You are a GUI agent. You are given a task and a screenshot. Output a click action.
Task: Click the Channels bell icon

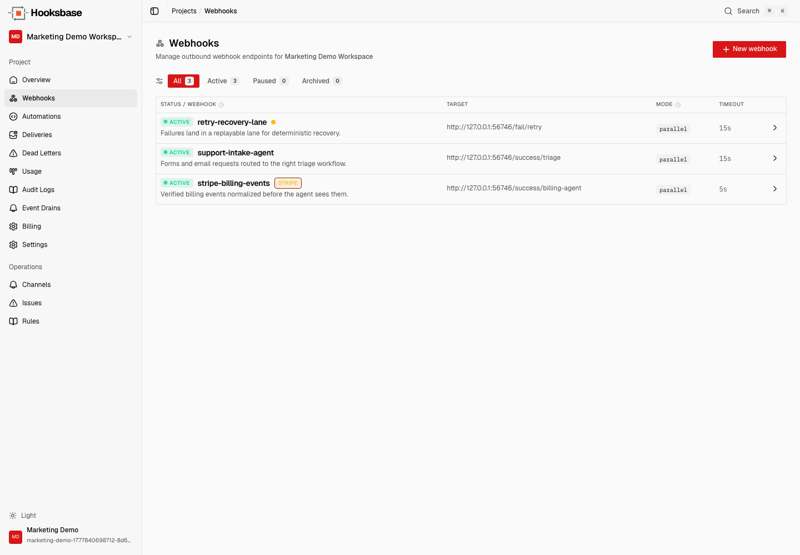[x=13, y=285]
